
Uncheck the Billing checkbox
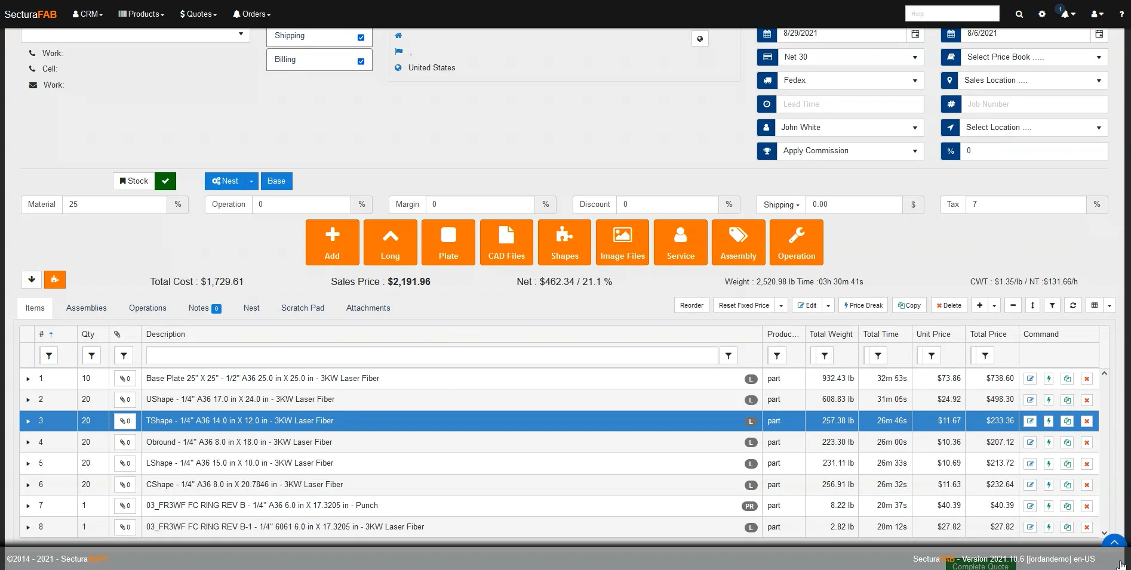click(361, 61)
